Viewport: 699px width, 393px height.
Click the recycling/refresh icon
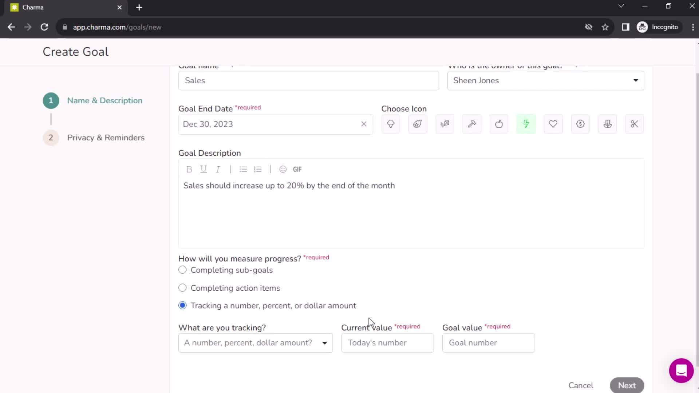44,27
